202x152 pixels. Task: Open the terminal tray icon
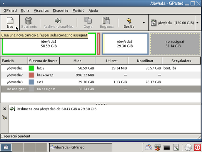(x=167, y=147)
